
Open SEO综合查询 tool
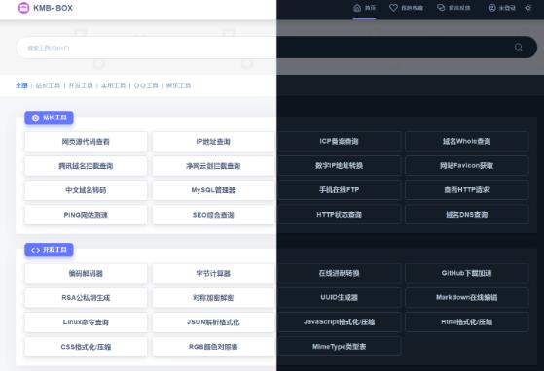point(213,215)
